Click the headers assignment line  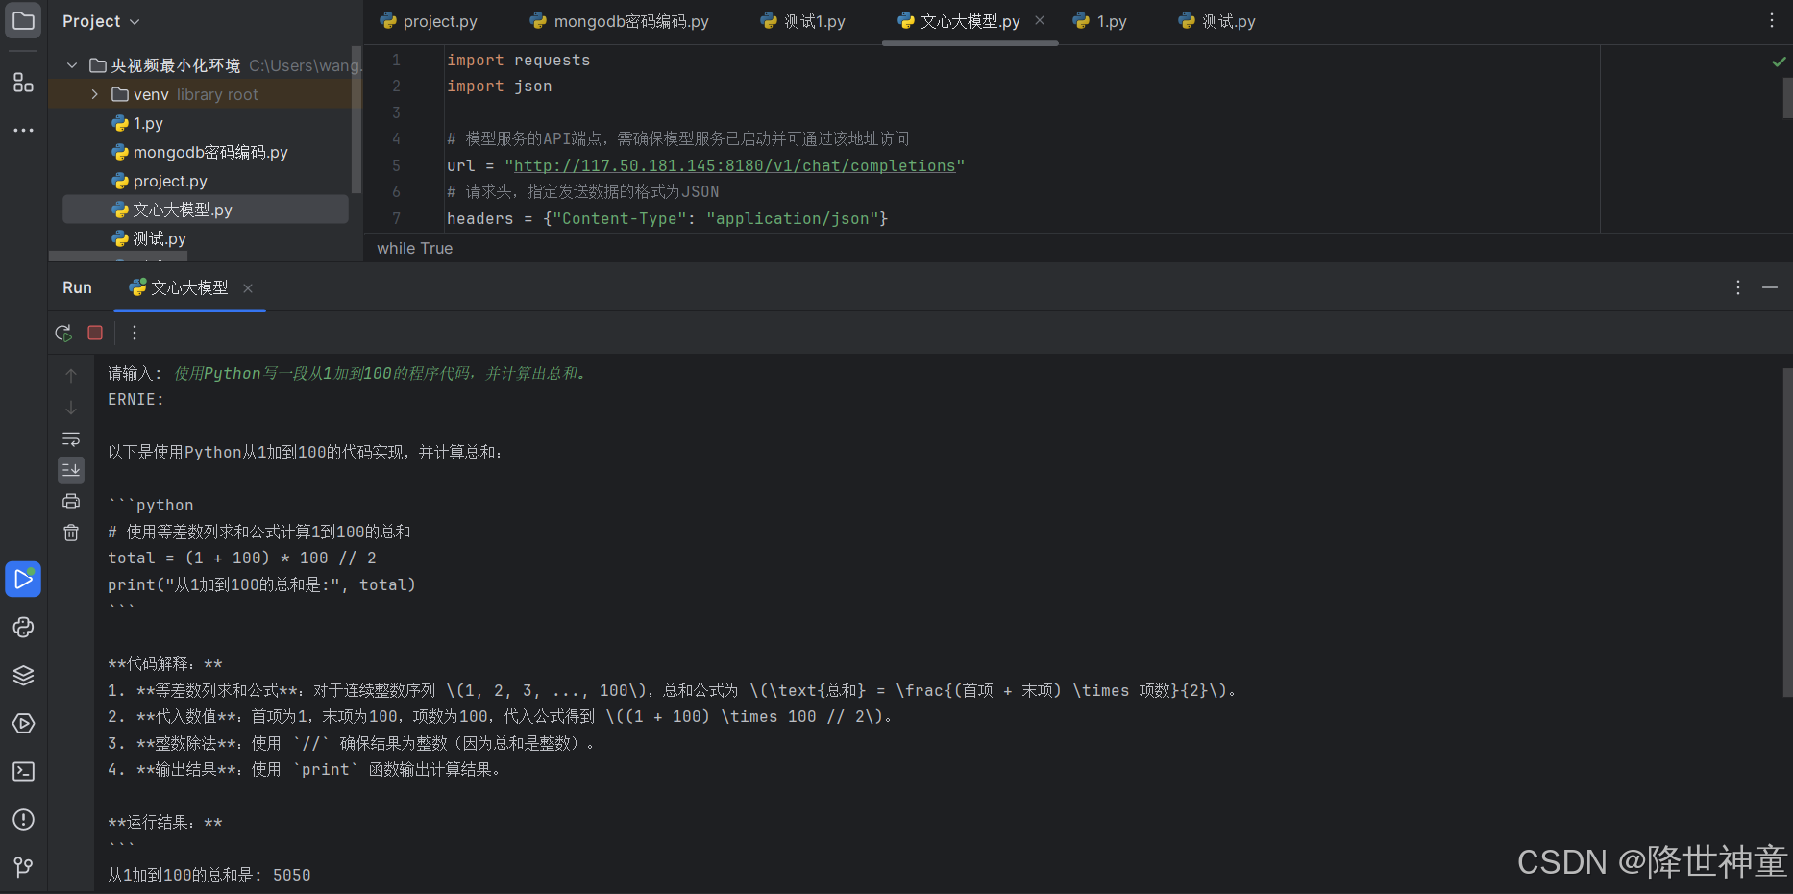[667, 218]
